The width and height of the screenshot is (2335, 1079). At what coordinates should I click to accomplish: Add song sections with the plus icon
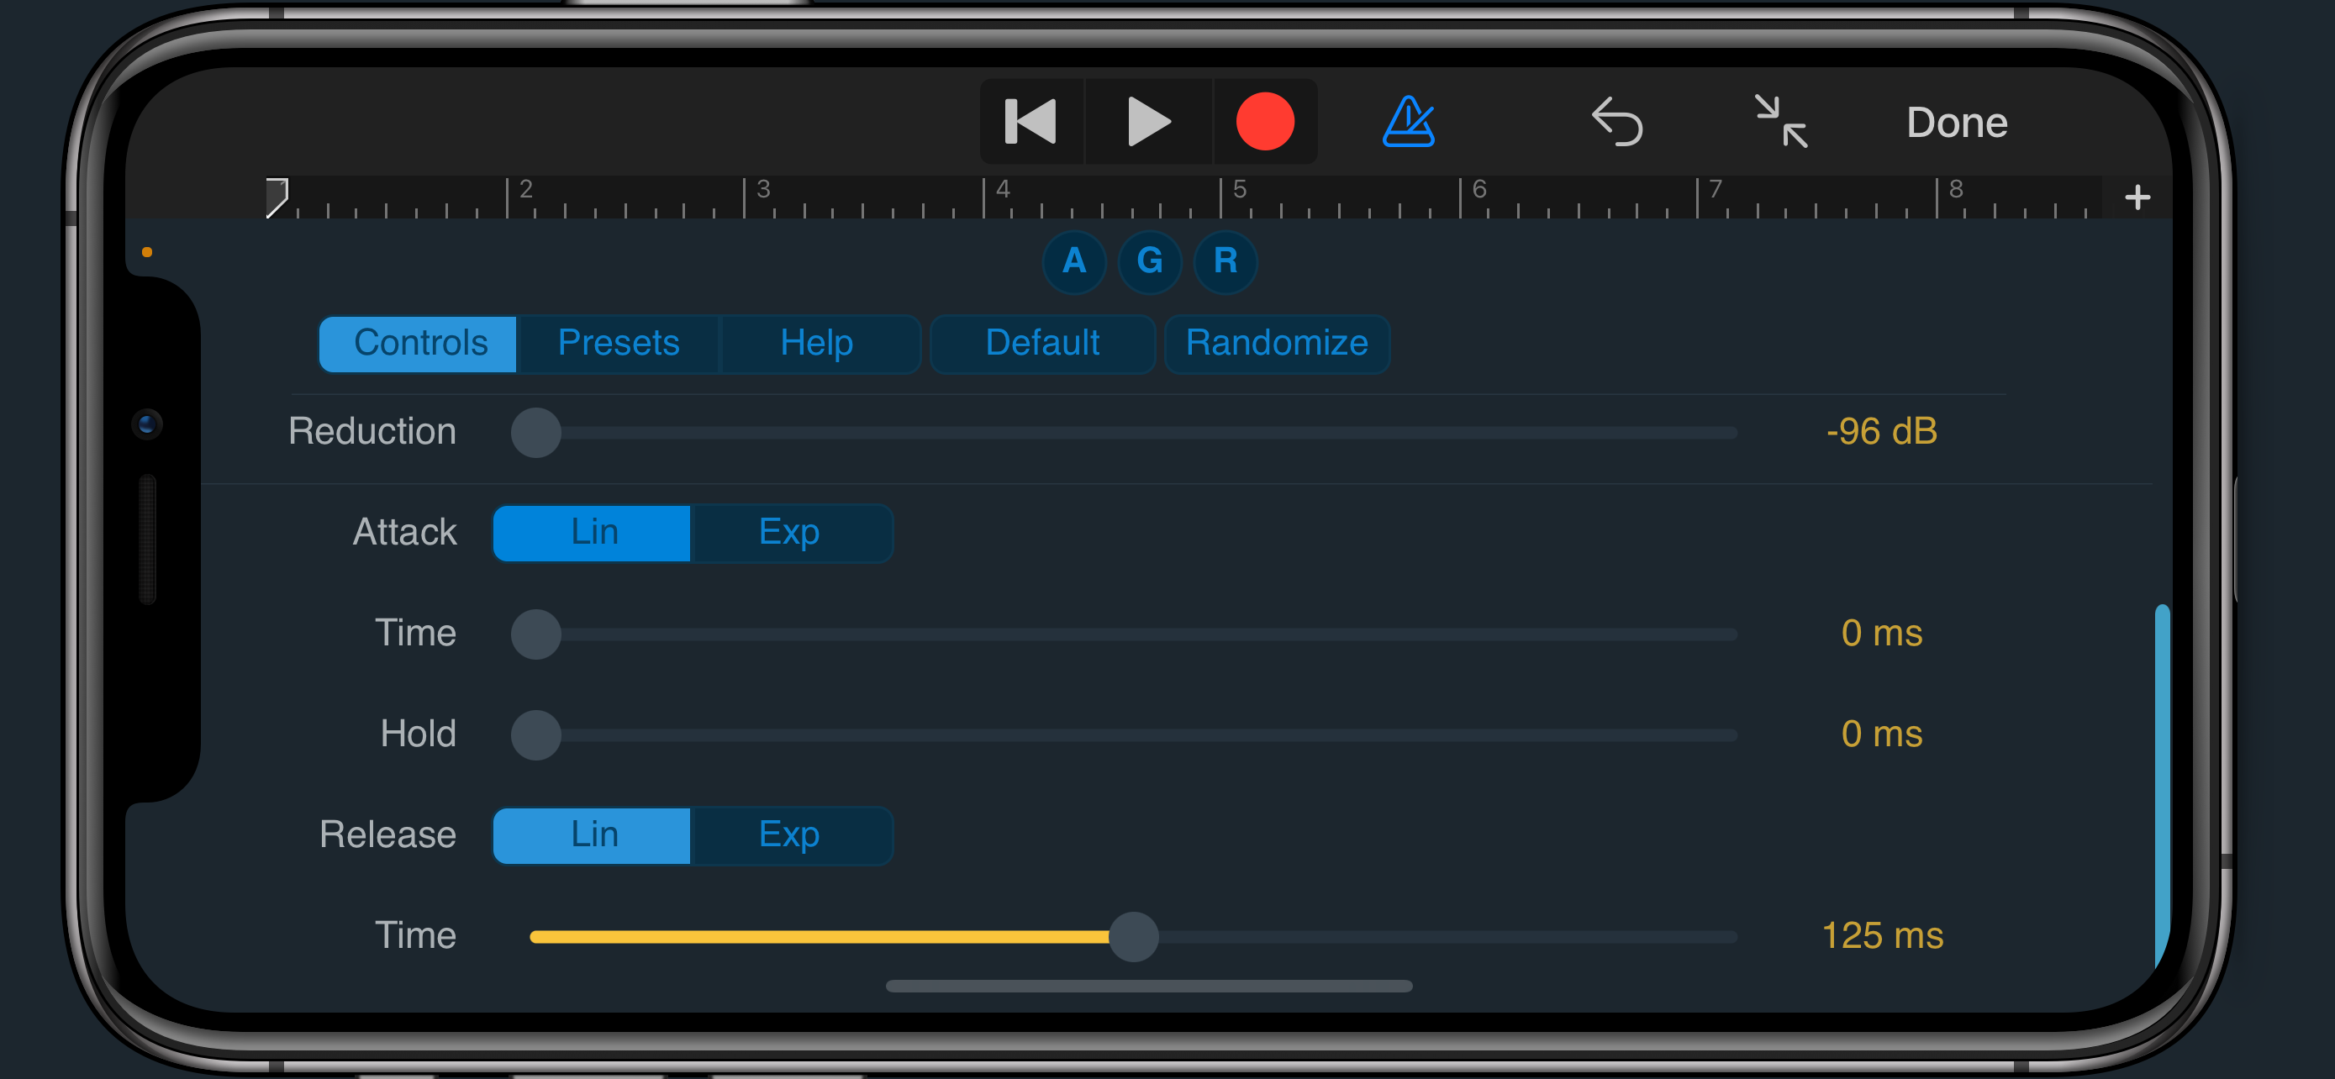(x=2137, y=197)
